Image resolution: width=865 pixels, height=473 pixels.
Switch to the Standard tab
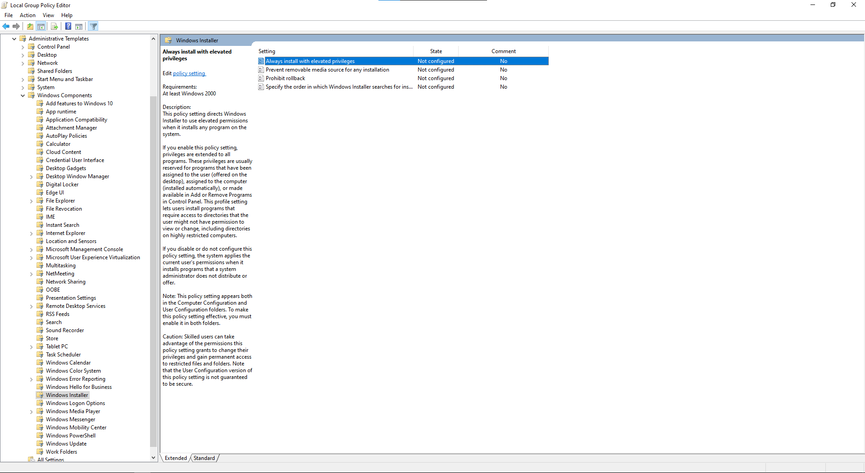[x=204, y=458]
